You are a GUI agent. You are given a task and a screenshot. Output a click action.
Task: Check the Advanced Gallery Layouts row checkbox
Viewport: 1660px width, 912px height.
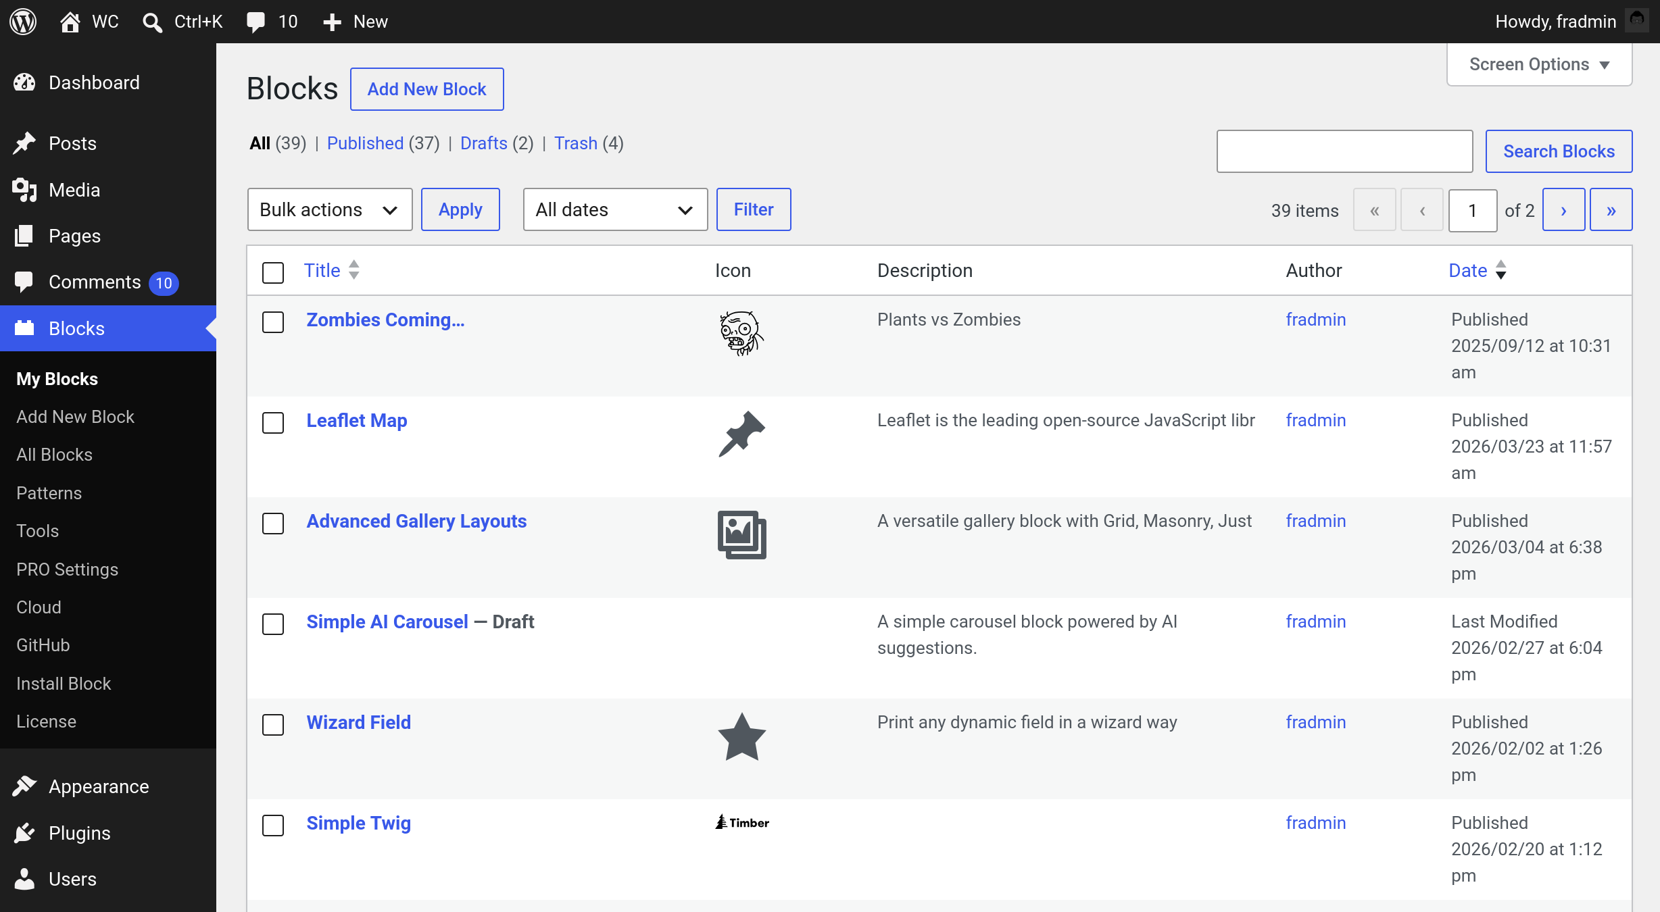pos(273,524)
